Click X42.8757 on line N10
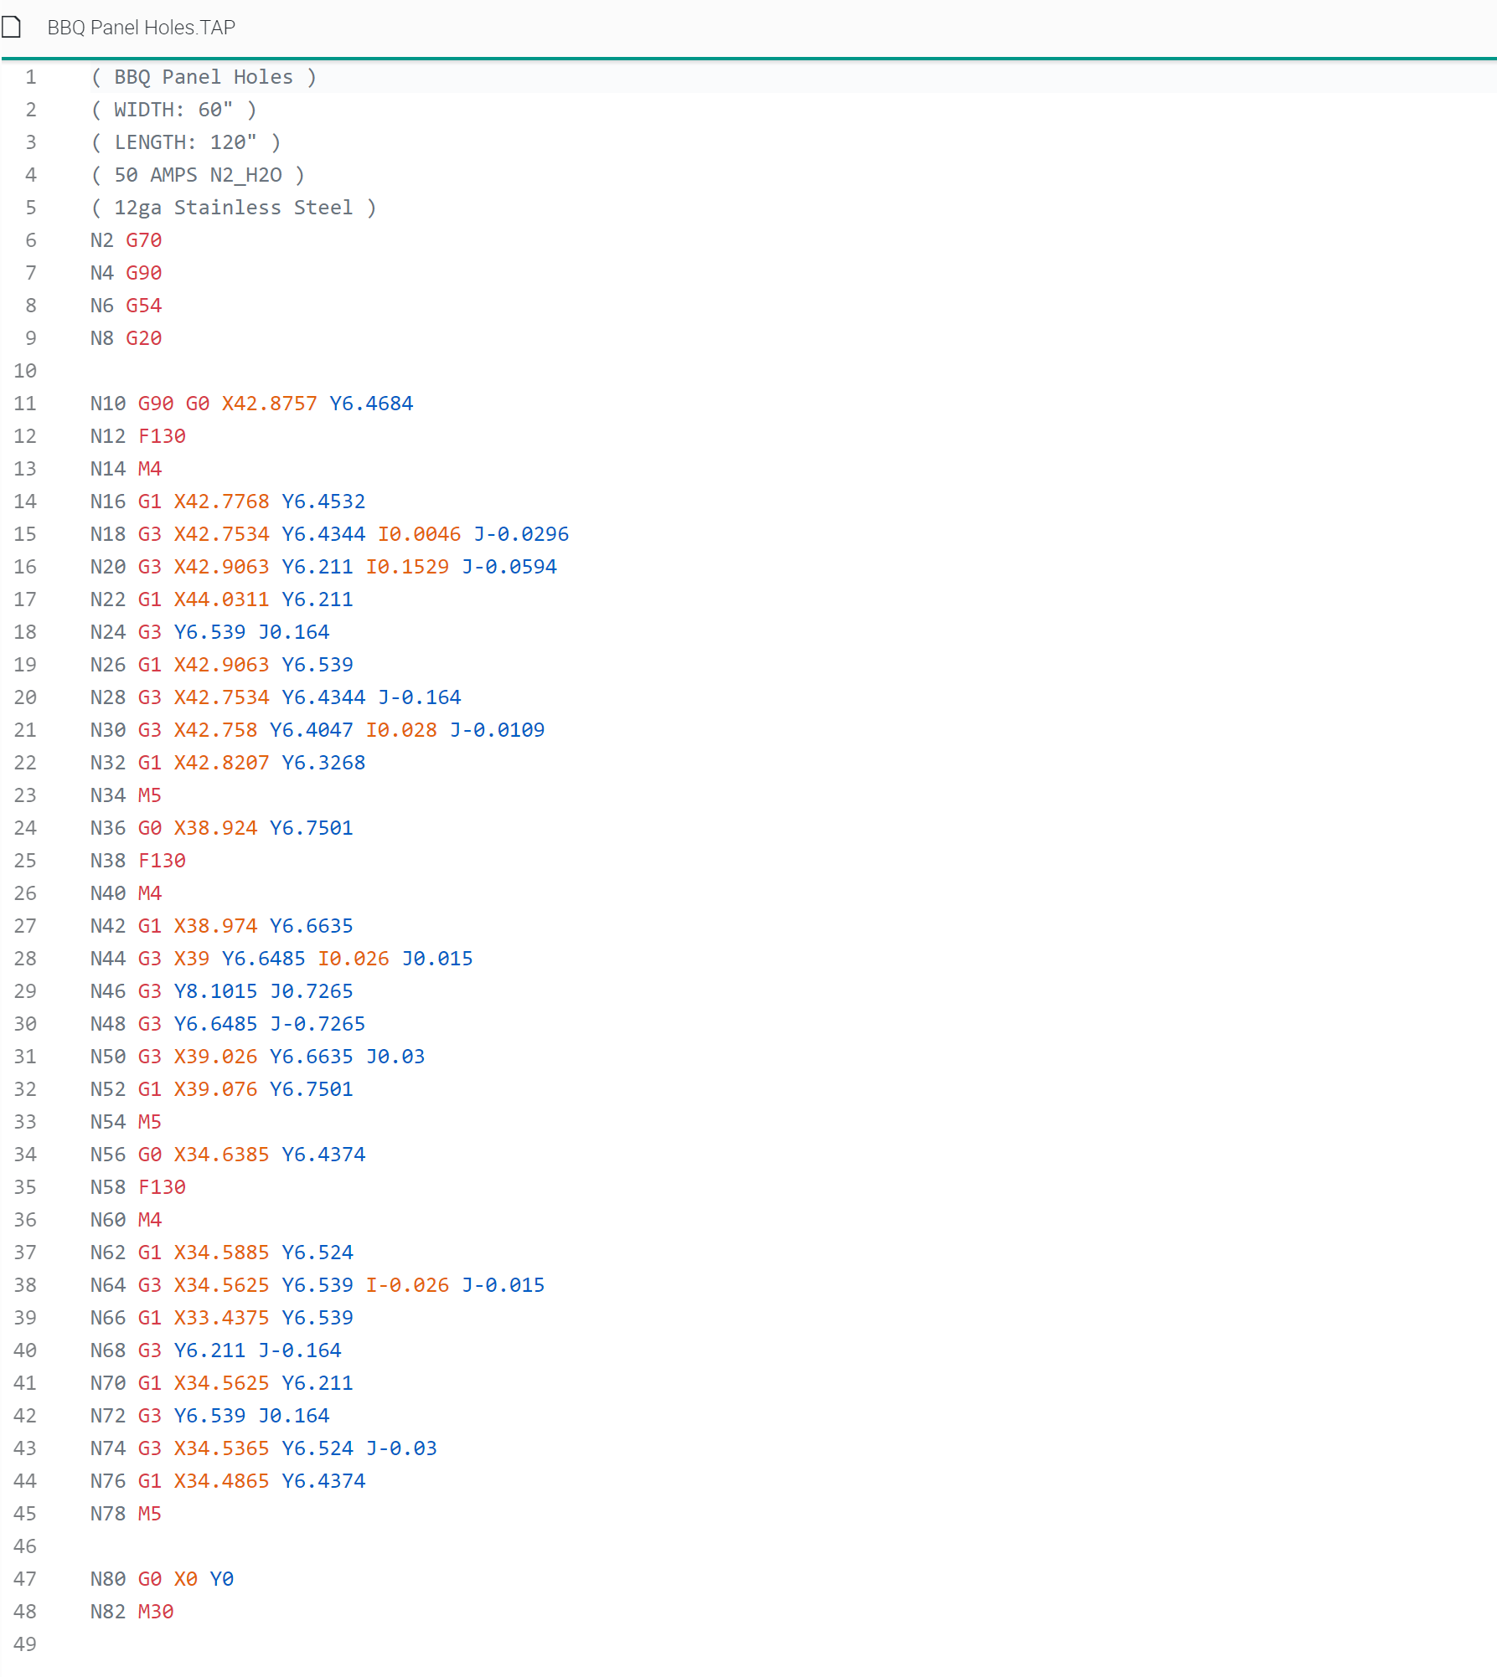 click(270, 404)
